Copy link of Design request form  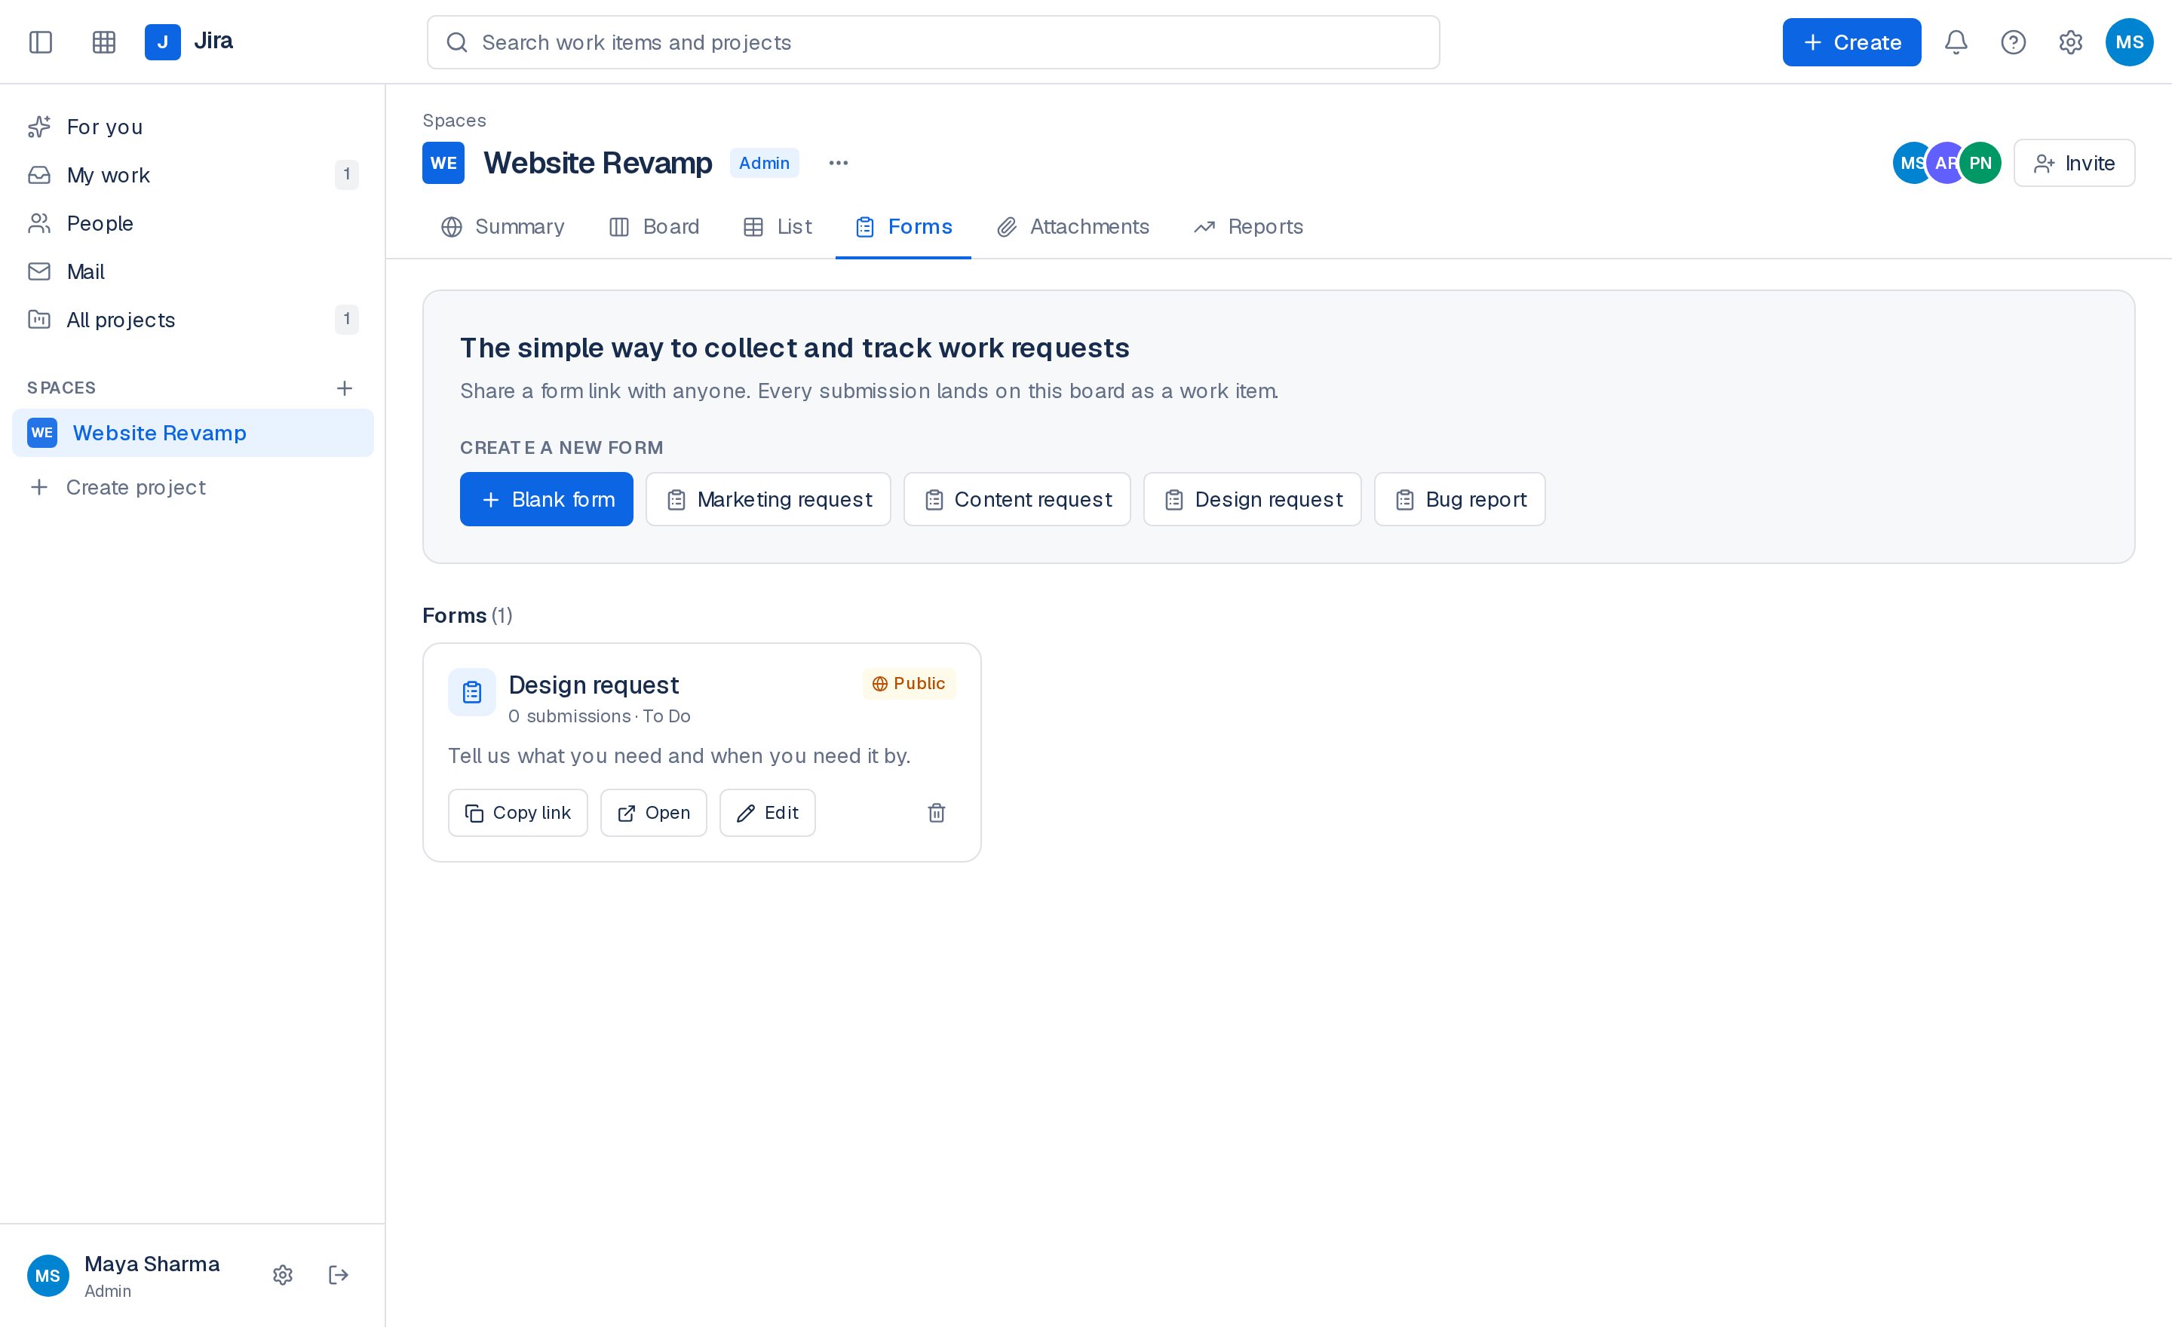[517, 813]
